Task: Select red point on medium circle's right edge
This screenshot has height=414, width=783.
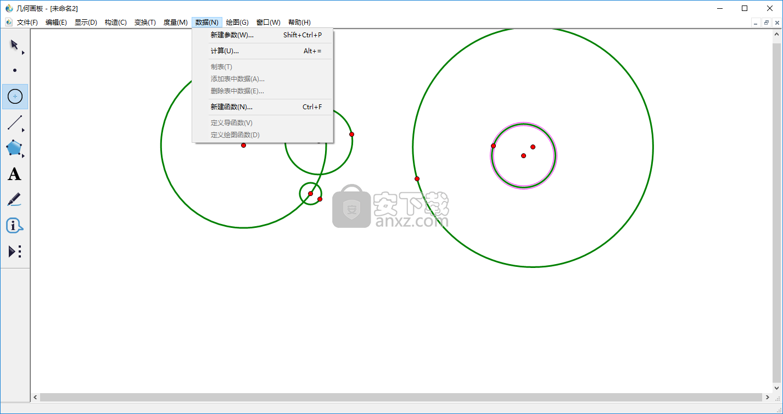Action: 351,134
